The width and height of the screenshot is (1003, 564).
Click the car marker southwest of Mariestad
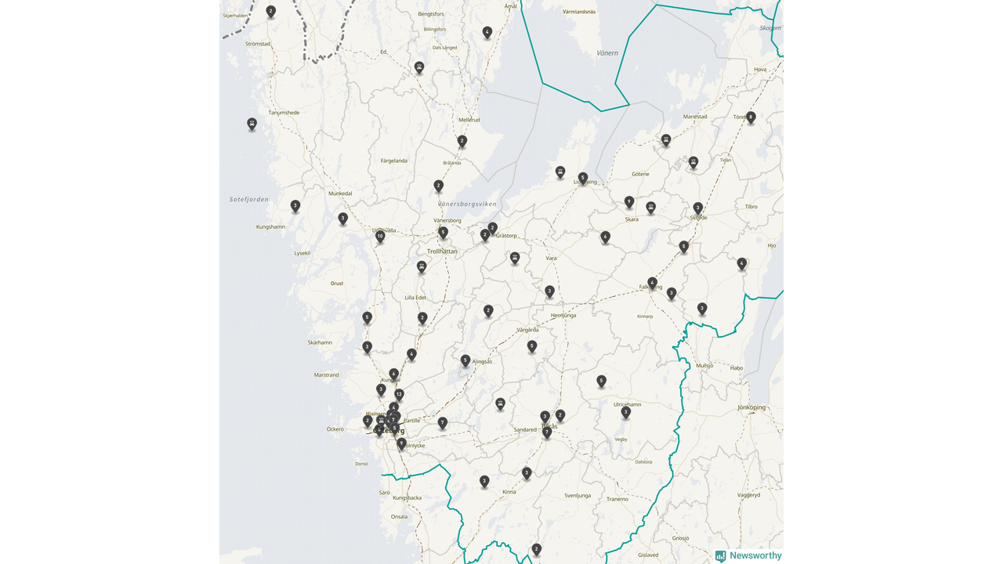666,141
